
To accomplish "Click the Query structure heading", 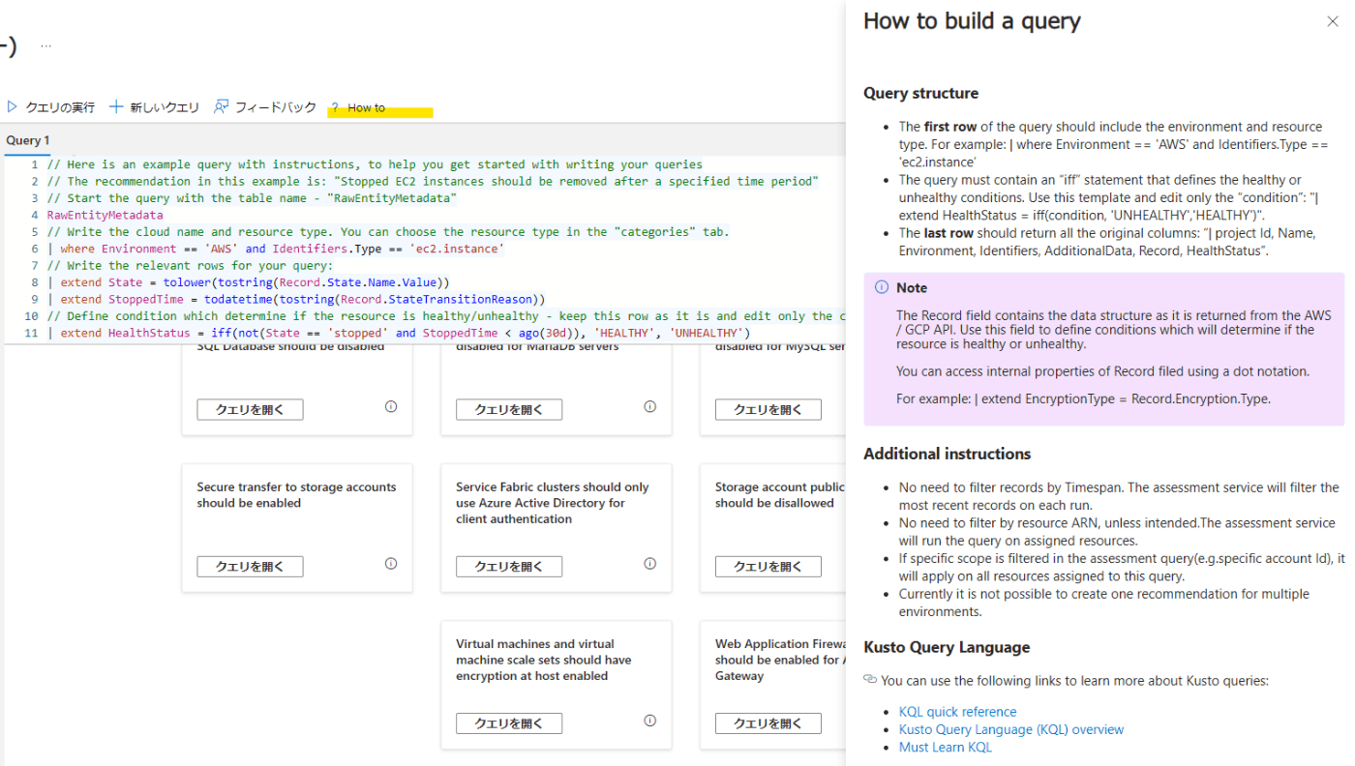I will click(920, 93).
